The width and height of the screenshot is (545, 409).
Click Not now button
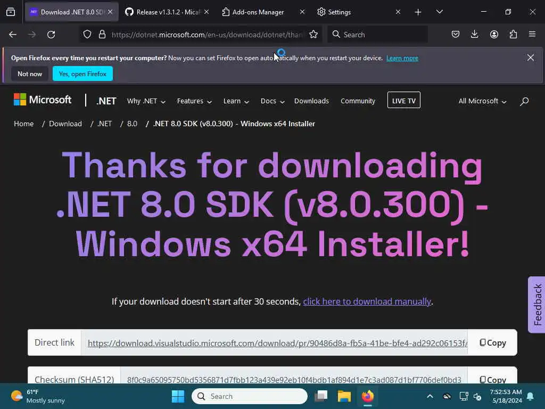click(30, 73)
